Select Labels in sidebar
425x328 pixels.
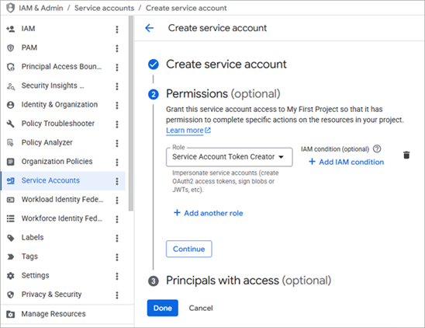pos(63,238)
